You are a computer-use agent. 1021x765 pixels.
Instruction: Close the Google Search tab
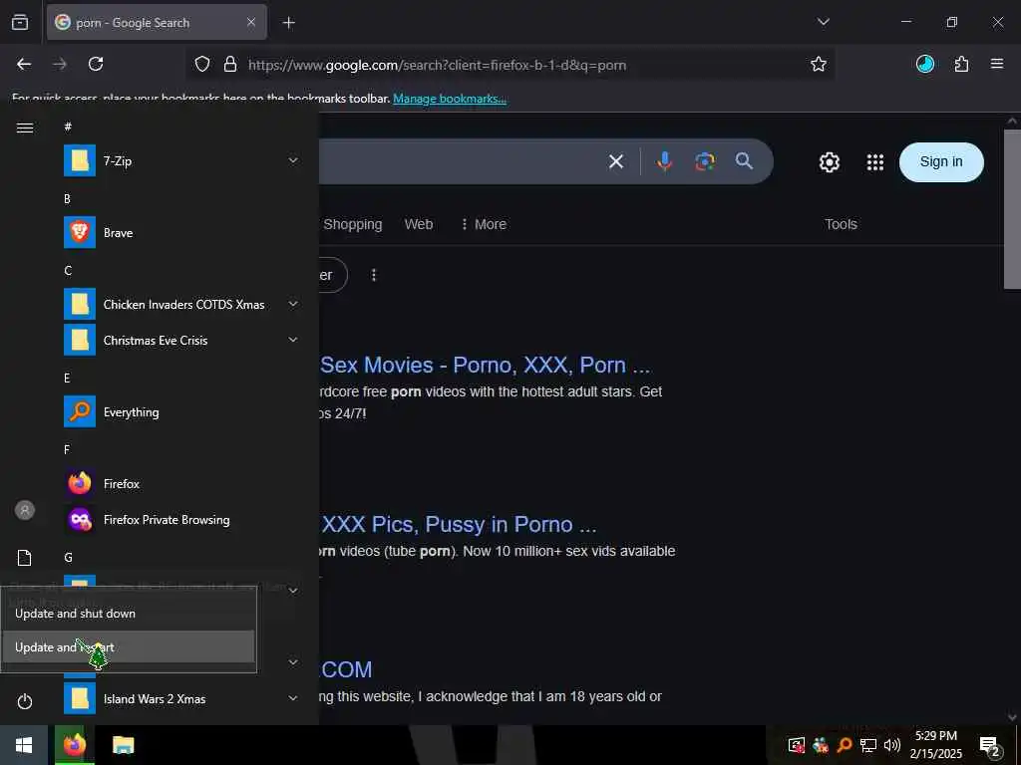(x=251, y=23)
